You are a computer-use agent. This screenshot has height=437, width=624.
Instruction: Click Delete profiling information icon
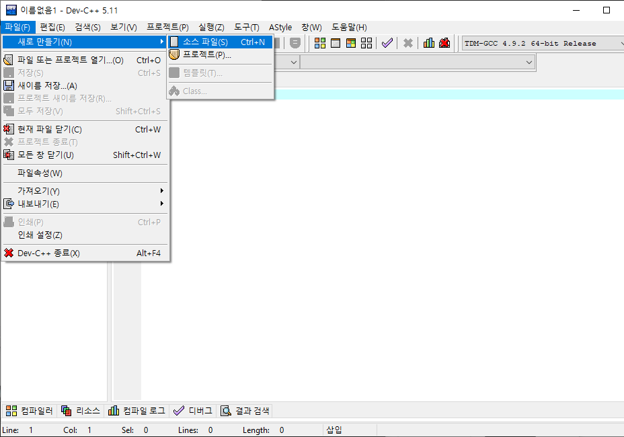(444, 43)
